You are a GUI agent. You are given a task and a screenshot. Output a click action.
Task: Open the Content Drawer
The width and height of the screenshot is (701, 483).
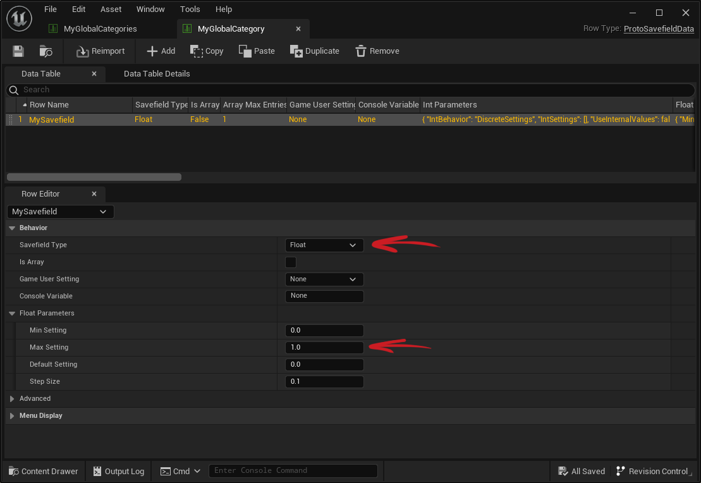[x=44, y=471]
